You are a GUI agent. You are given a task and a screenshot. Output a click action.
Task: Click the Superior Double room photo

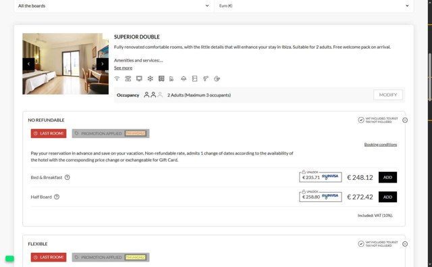tap(65, 64)
